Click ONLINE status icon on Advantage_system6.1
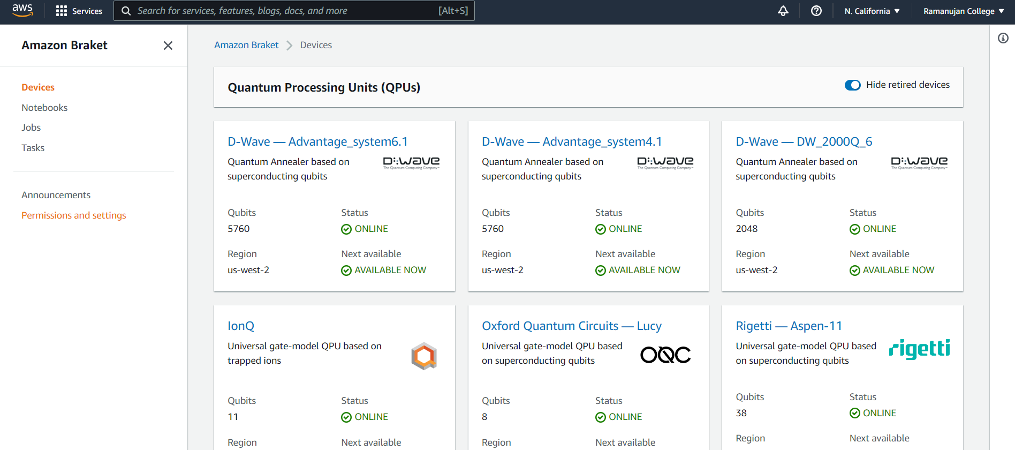1015x450 pixels. [x=346, y=229]
